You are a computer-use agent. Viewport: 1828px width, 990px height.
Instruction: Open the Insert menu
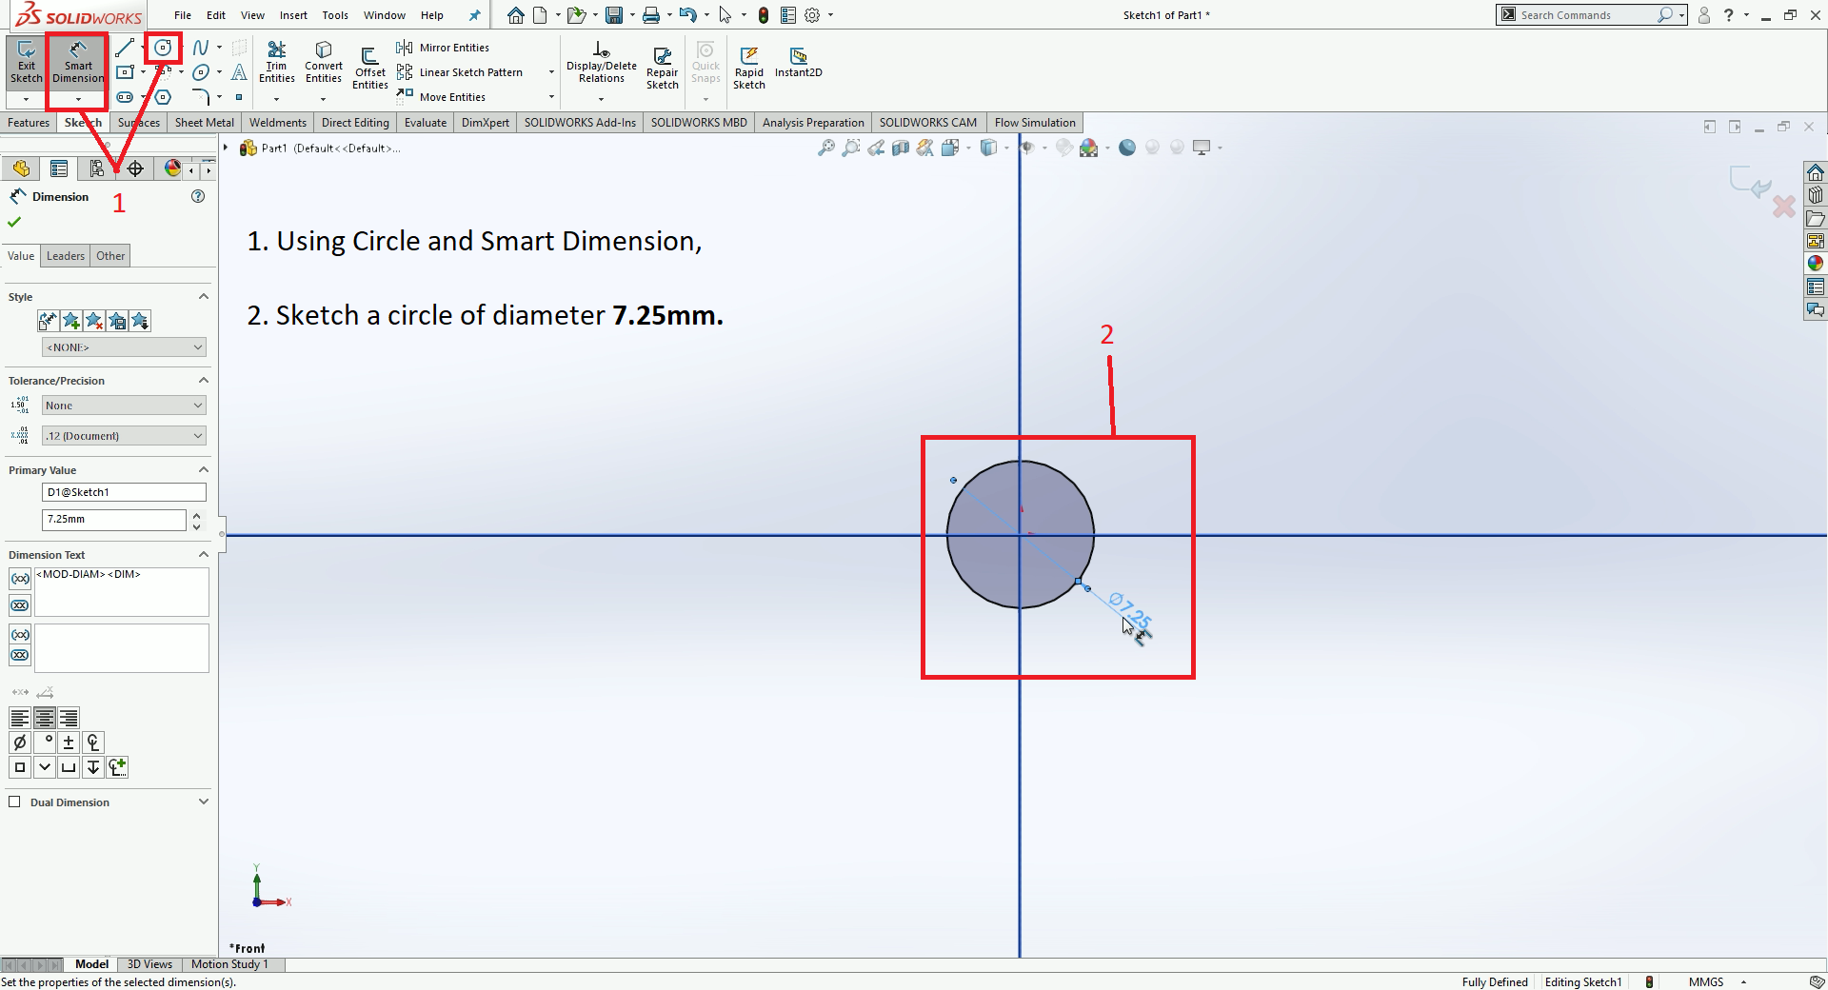point(293,15)
